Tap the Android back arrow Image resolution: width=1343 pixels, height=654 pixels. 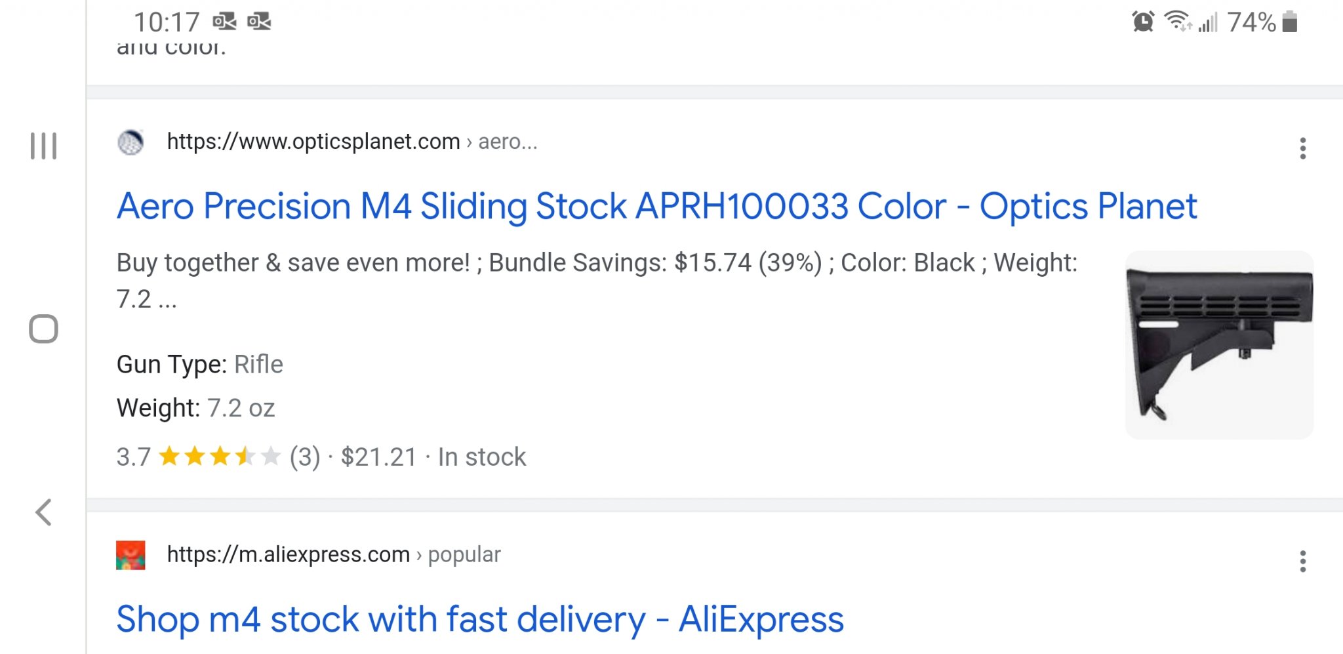pos(43,512)
